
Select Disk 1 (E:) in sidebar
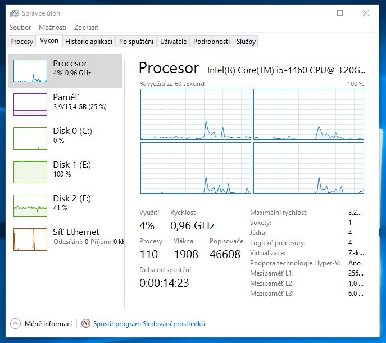tap(65, 172)
